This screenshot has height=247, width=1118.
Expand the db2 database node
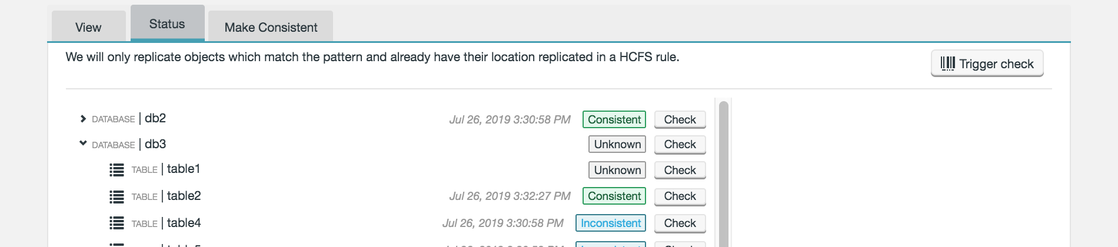[x=83, y=119]
